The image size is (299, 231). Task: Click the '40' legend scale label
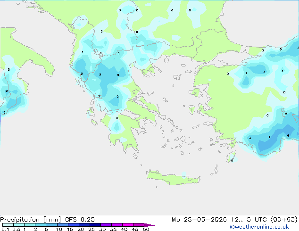pos(124,229)
